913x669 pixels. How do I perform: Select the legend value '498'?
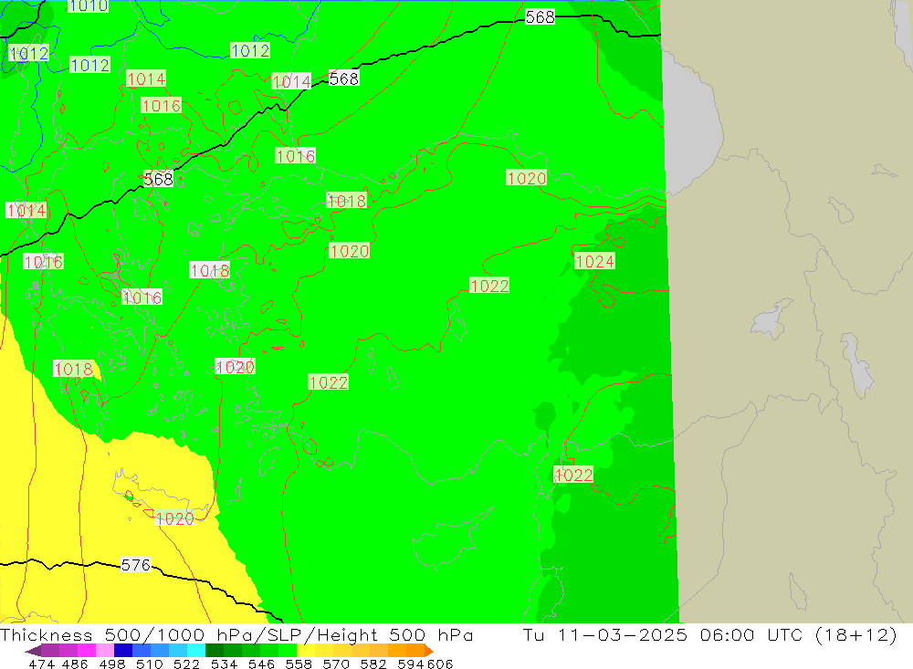(111, 664)
